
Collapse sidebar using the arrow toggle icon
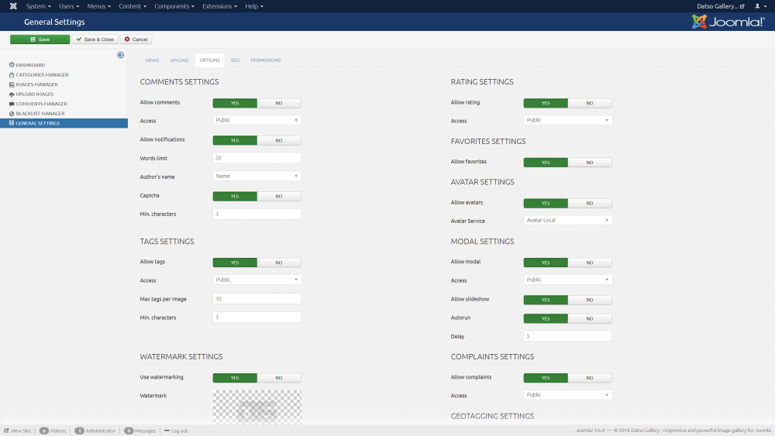(x=121, y=55)
